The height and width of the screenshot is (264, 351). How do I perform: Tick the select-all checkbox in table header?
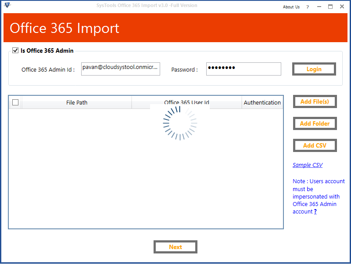pyautogui.click(x=15, y=102)
